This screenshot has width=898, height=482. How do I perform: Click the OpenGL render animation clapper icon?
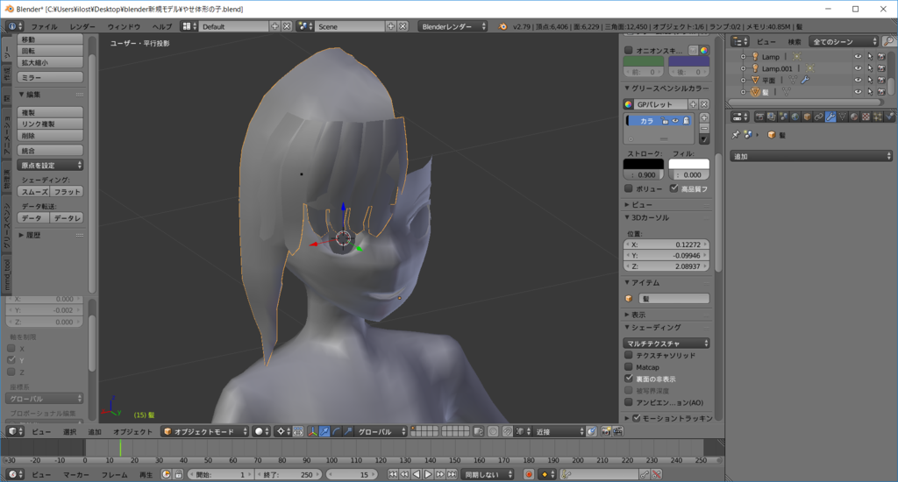(x=618, y=432)
